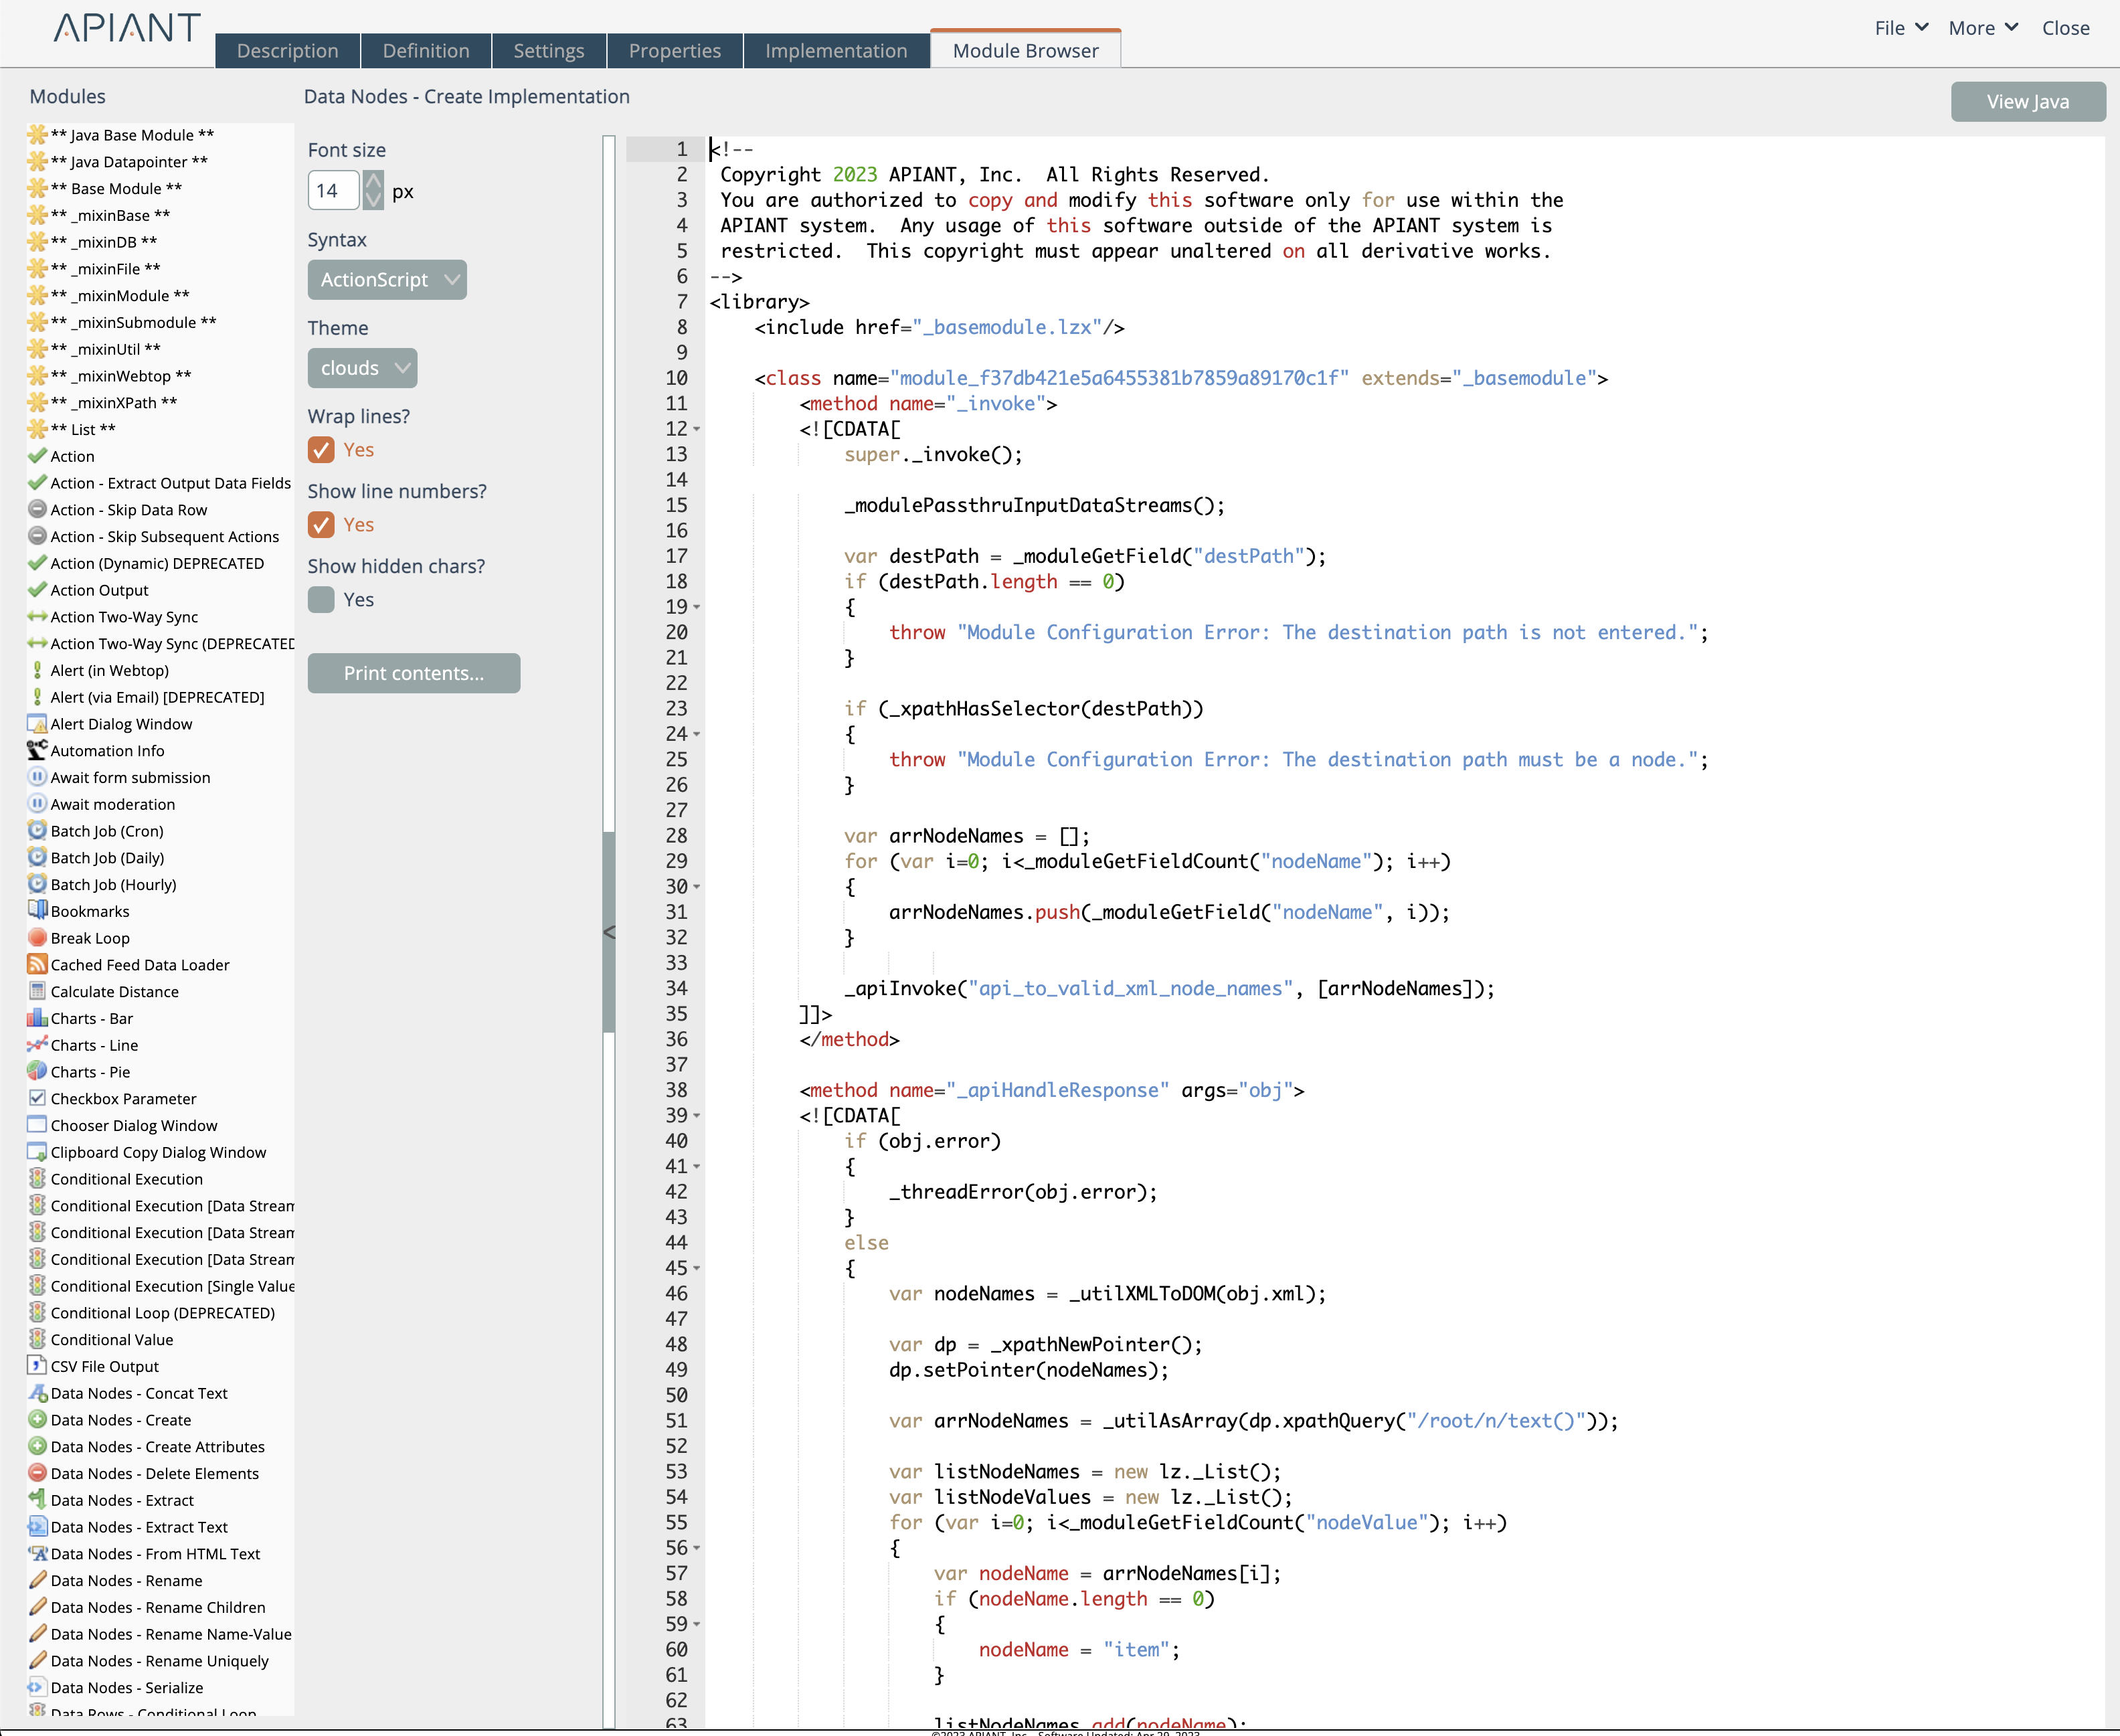The height and width of the screenshot is (1736, 2120).
Task: Click the Cached Feed Data Loader icon
Action: point(37,964)
